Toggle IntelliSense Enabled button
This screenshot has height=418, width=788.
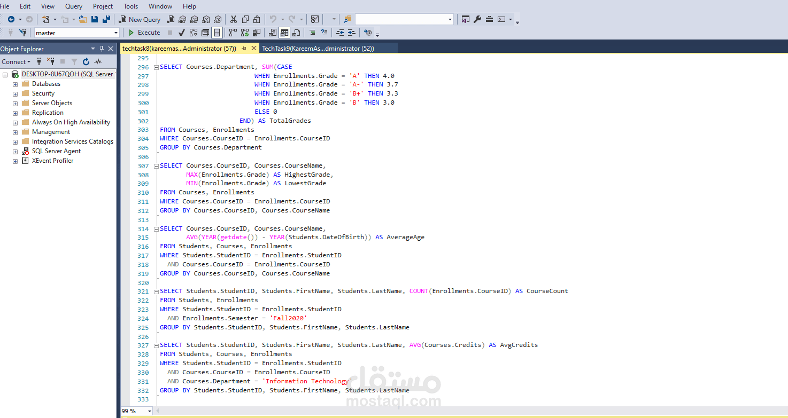217,33
